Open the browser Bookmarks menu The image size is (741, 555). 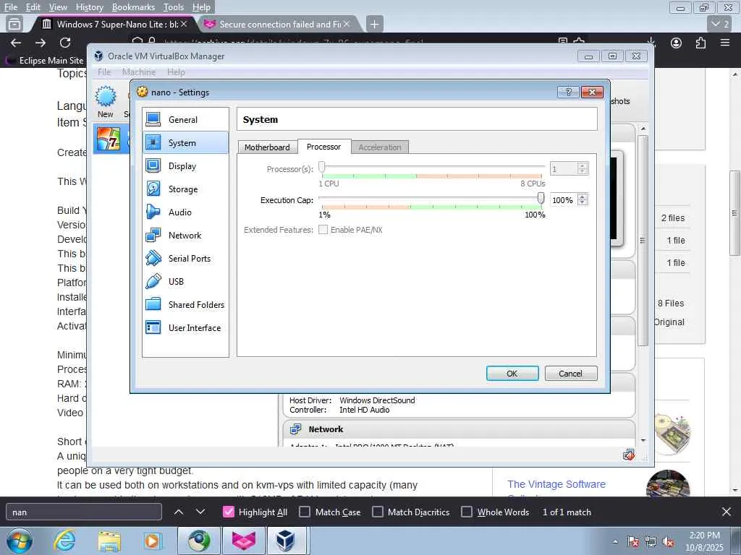(x=133, y=7)
